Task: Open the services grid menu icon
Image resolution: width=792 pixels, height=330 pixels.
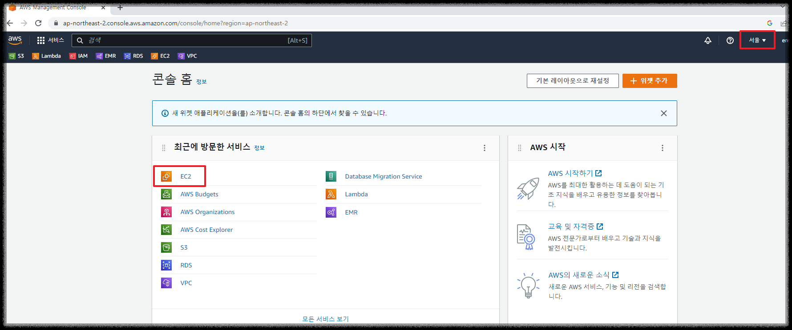Action: tap(41, 40)
